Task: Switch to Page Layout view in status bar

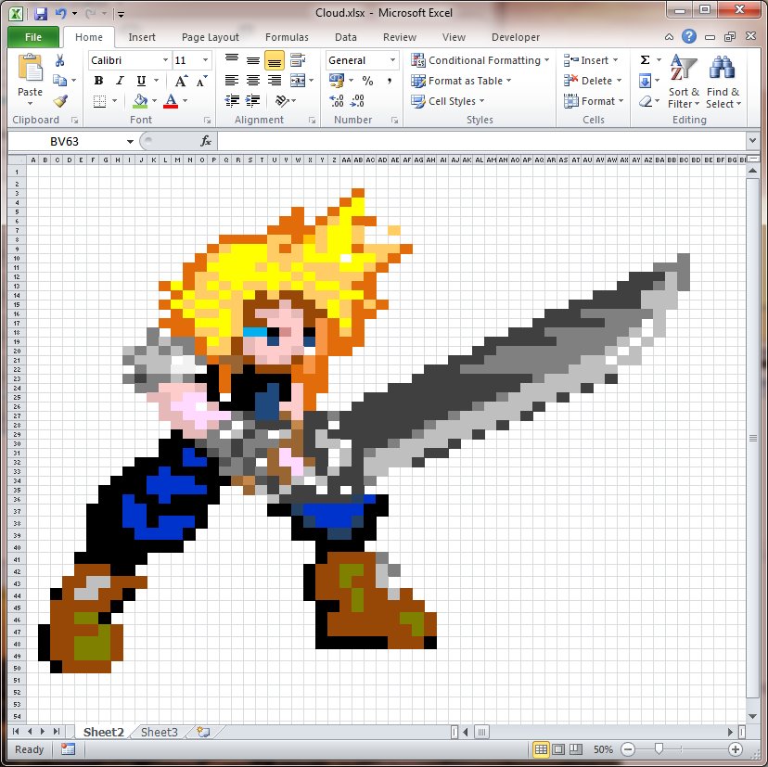Action: click(x=558, y=749)
